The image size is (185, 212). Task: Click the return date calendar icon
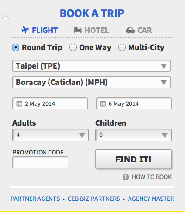[x=103, y=103]
